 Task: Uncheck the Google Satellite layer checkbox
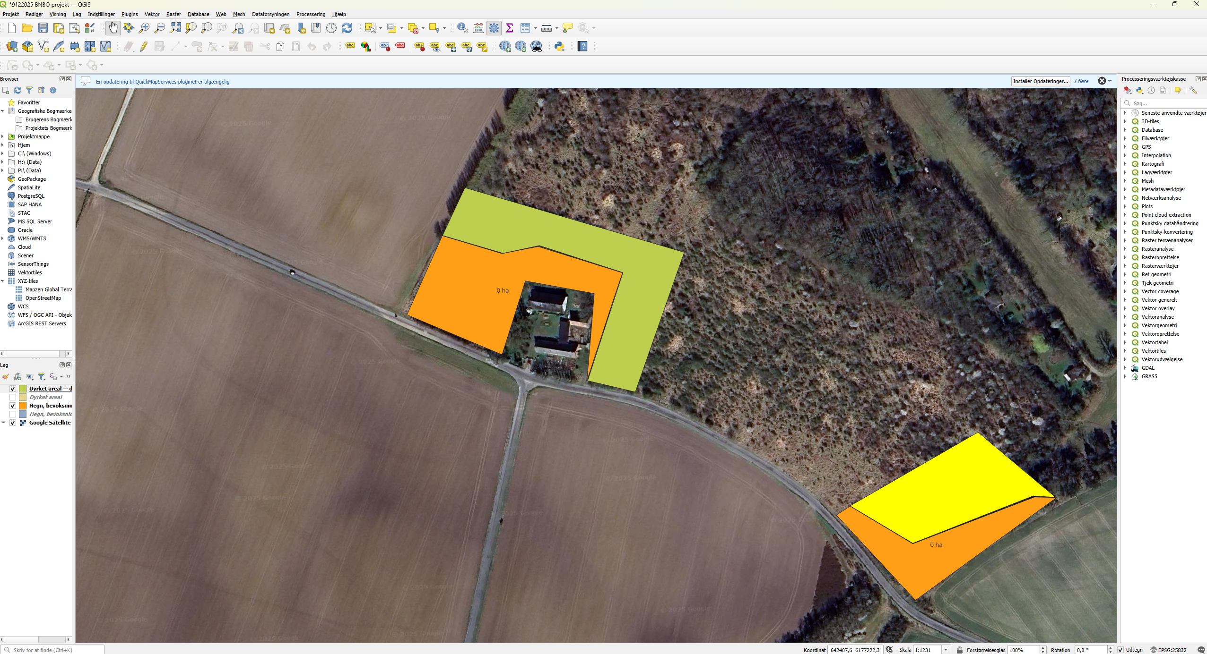(x=13, y=423)
